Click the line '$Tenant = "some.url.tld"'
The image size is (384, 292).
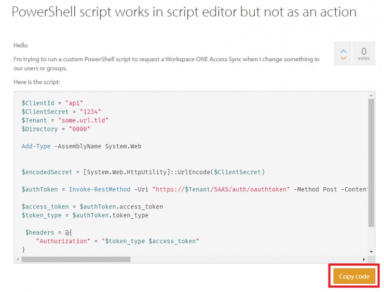tap(65, 120)
